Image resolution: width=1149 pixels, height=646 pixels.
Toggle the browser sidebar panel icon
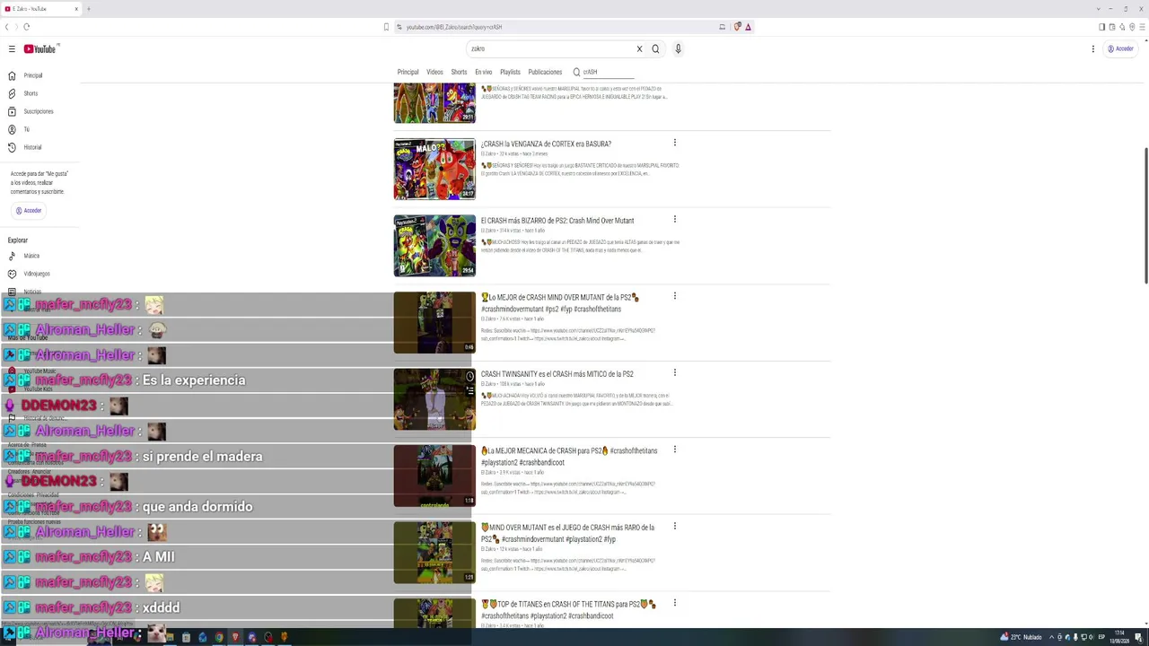click(1101, 27)
